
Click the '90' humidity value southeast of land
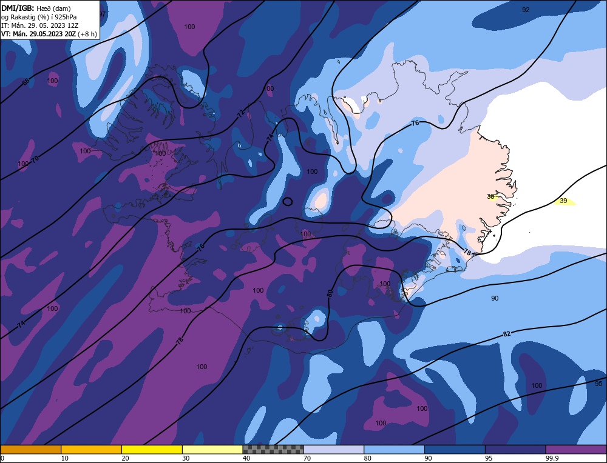[495, 298]
